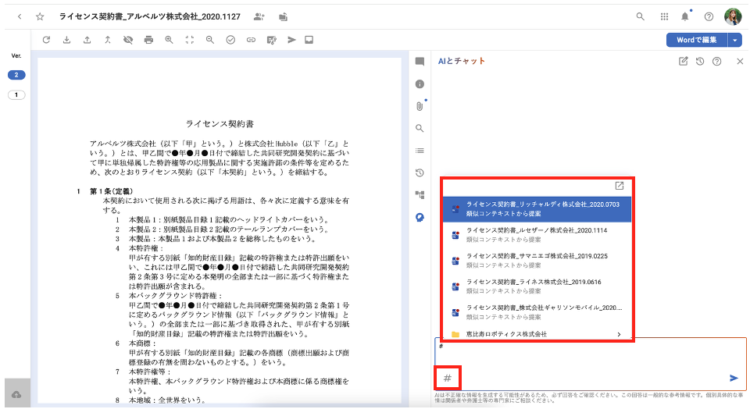Expand the Wordで編集 dropdown arrow
Viewport: 750px width, 409px height.
point(735,40)
